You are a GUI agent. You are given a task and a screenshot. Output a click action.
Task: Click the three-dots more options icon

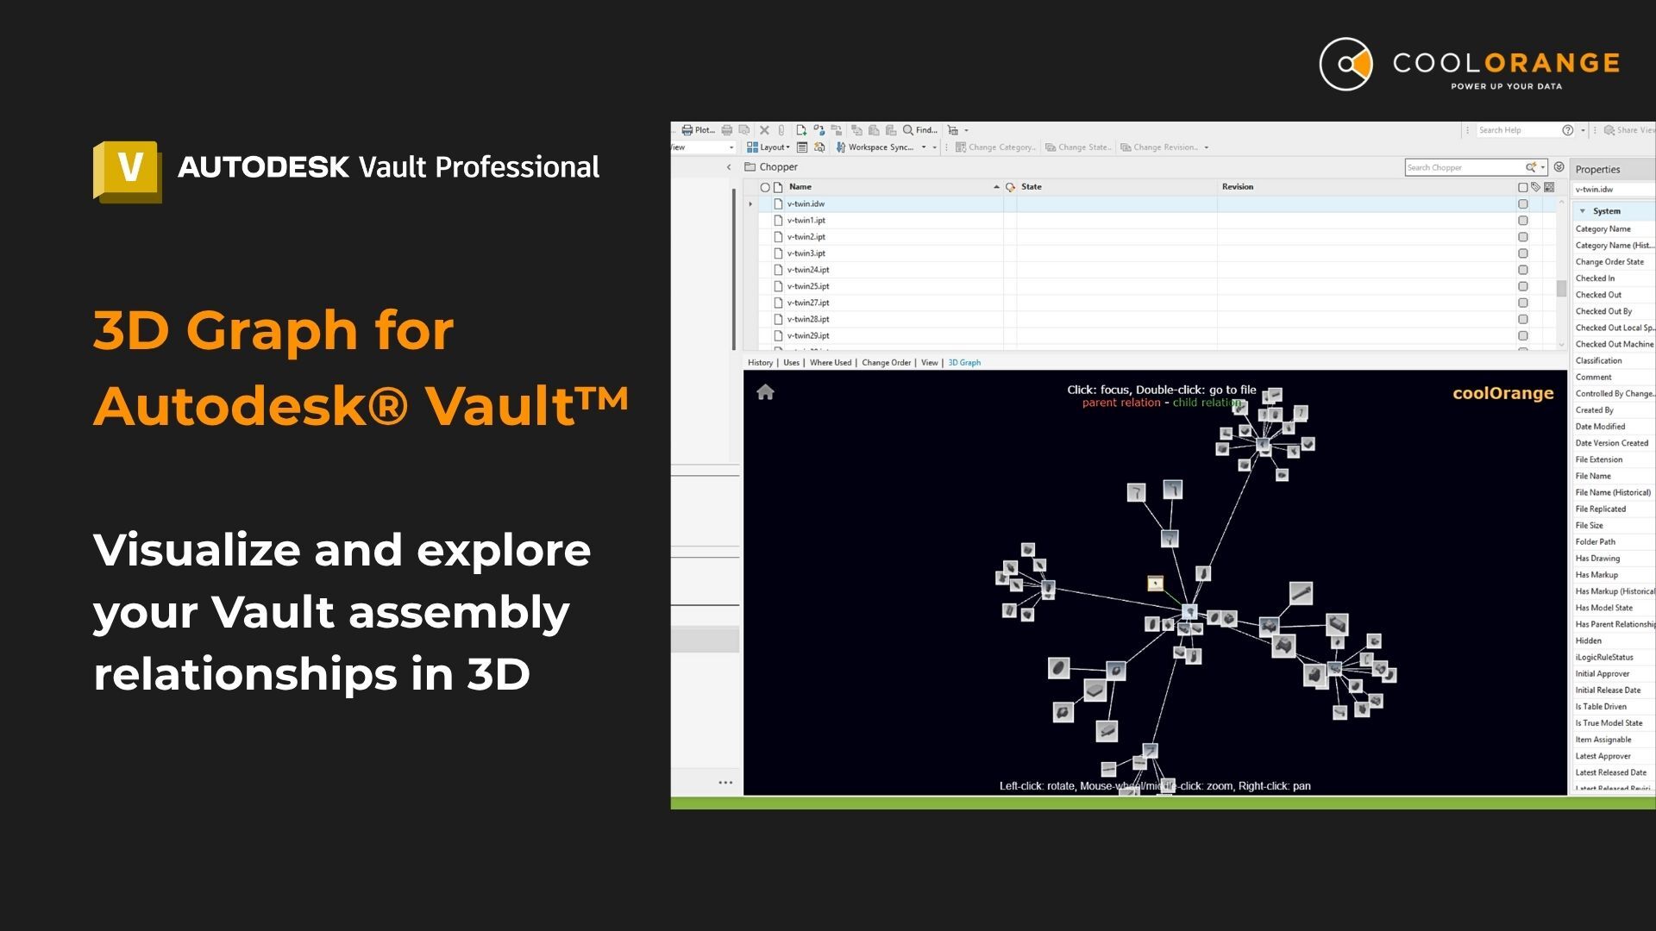coord(725,783)
